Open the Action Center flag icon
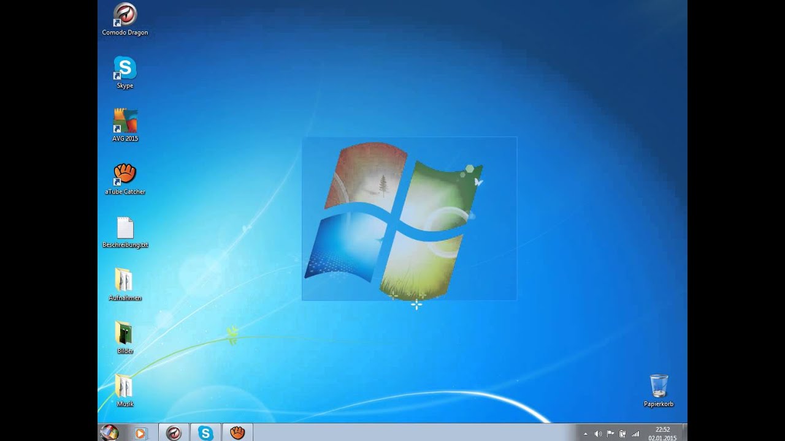The height and width of the screenshot is (441, 785). coord(610,434)
